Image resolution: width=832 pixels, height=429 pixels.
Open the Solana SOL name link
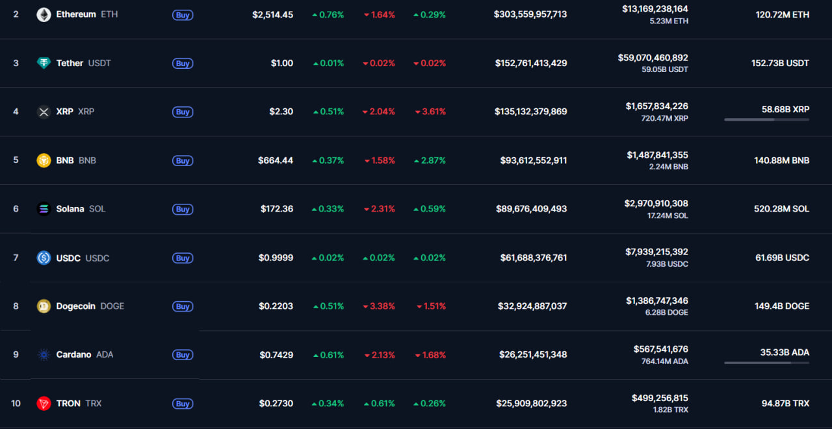tap(81, 209)
